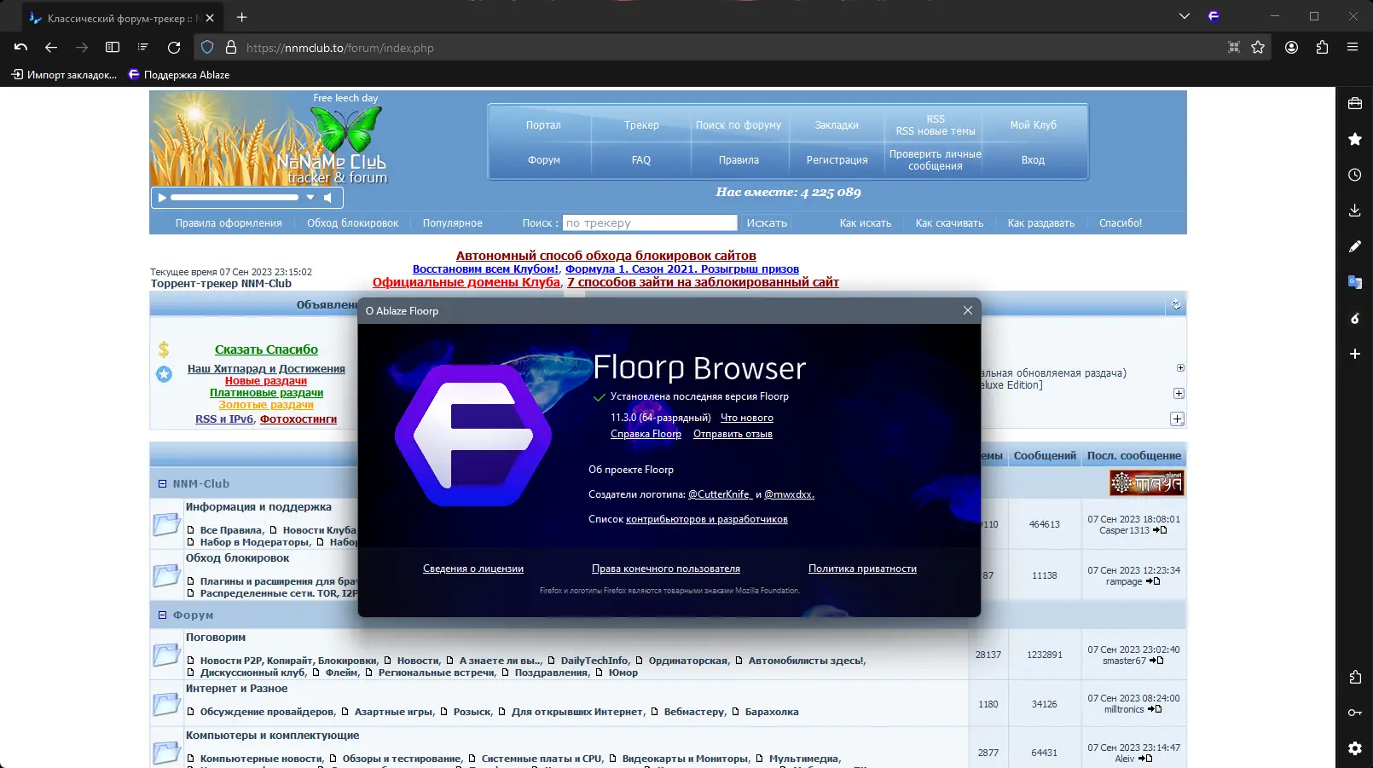
Task: Generate a QR code for this page
Action: tap(1234, 48)
